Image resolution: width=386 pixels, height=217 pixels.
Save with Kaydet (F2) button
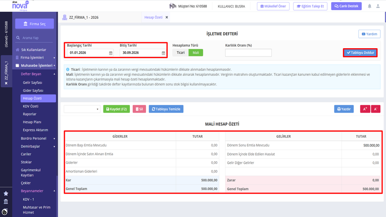coord(116,109)
